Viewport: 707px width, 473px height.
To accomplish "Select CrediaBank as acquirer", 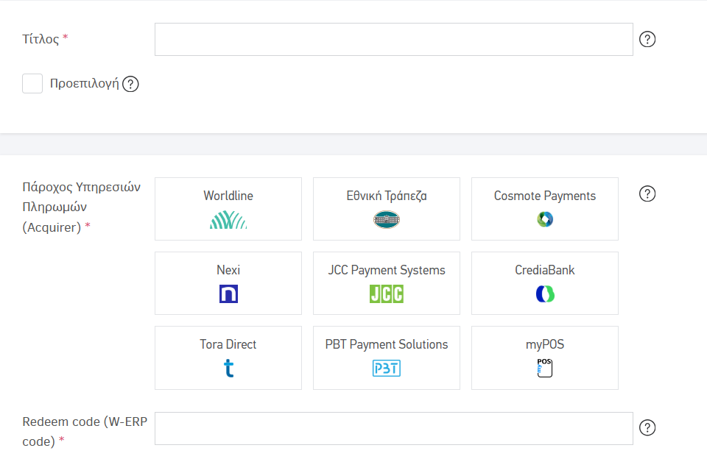I will 545,283.
